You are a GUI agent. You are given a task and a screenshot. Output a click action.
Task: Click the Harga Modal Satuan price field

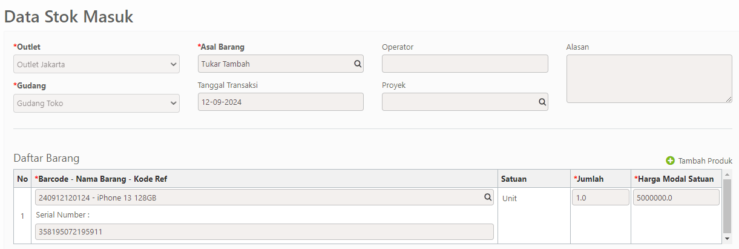coord(676,198)
